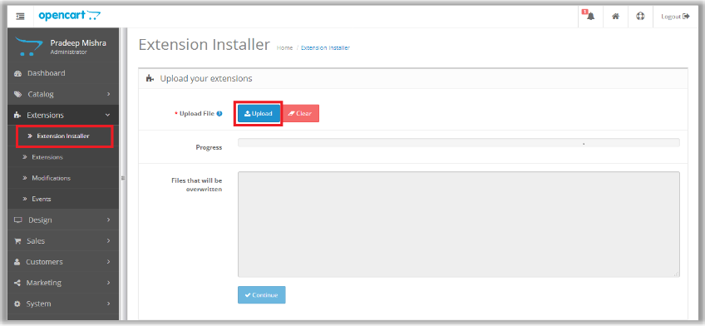Click the textarea resize grip corner
Viewport: 705px width, 326px height.
click(677, 274)
